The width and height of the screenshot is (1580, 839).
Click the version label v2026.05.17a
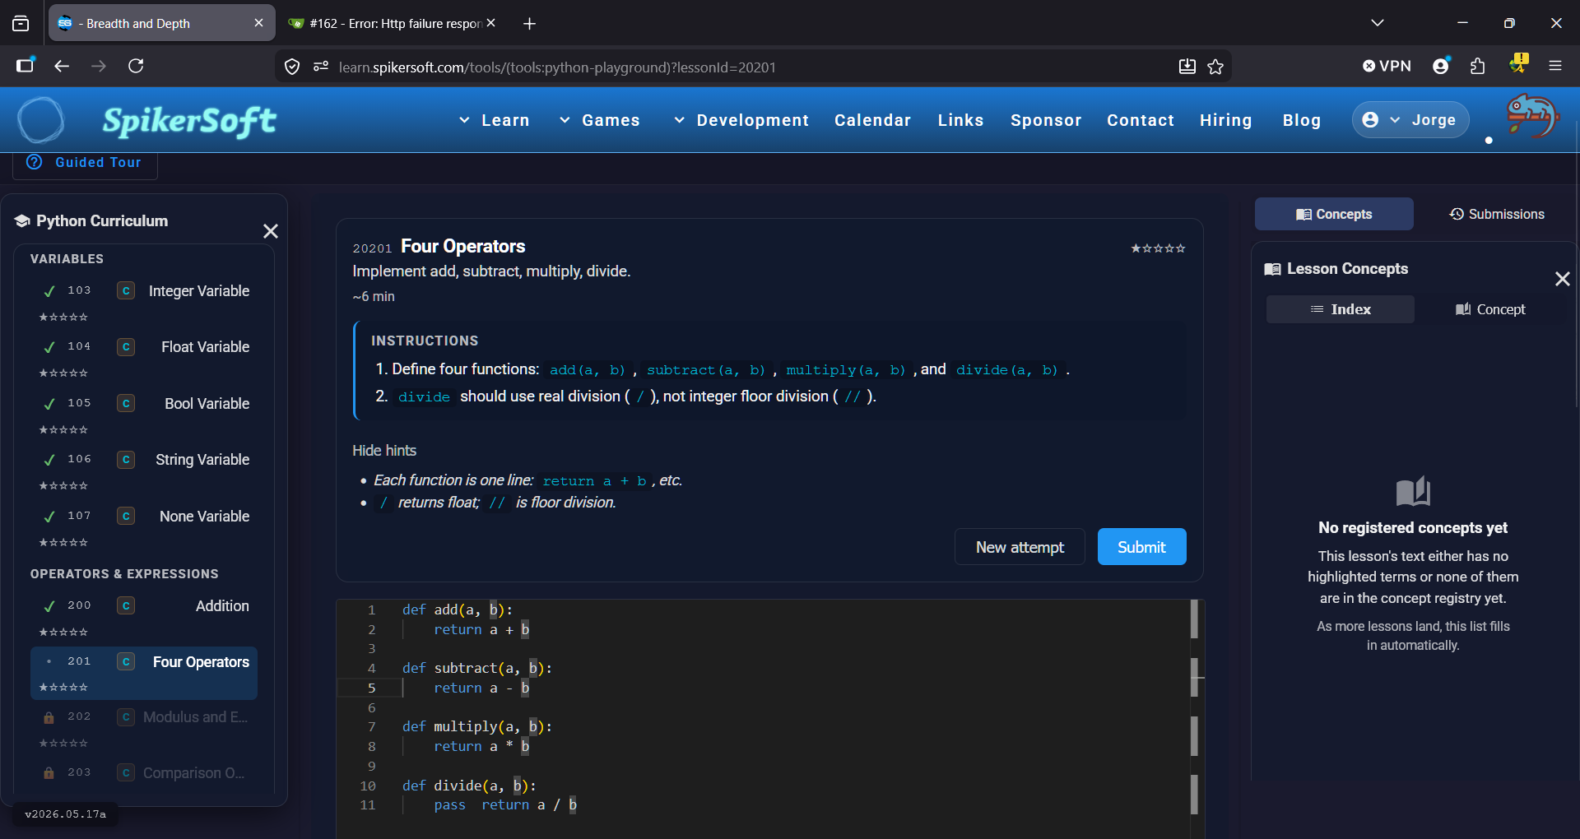point(66,814)
